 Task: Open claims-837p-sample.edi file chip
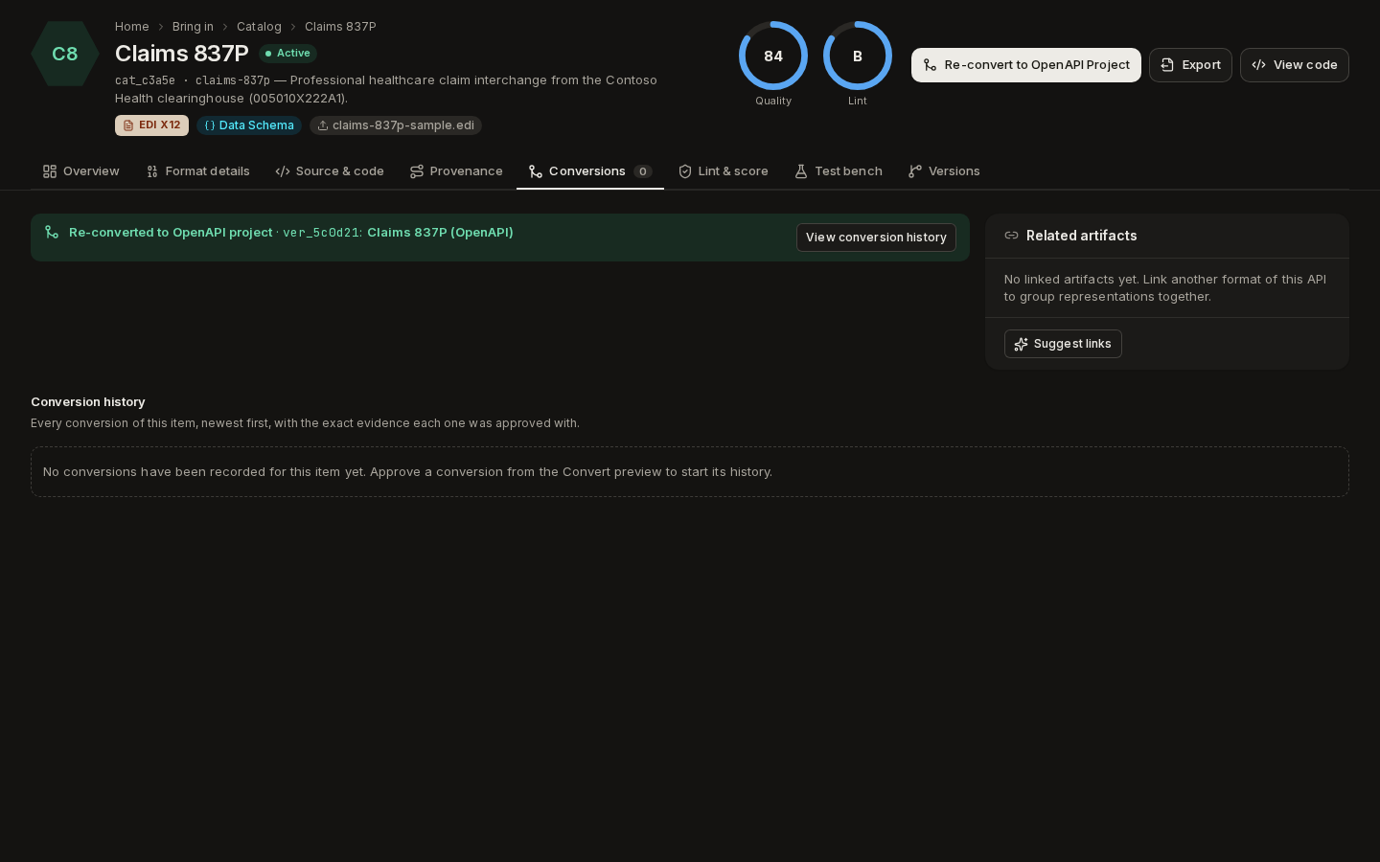pos(396,125)
